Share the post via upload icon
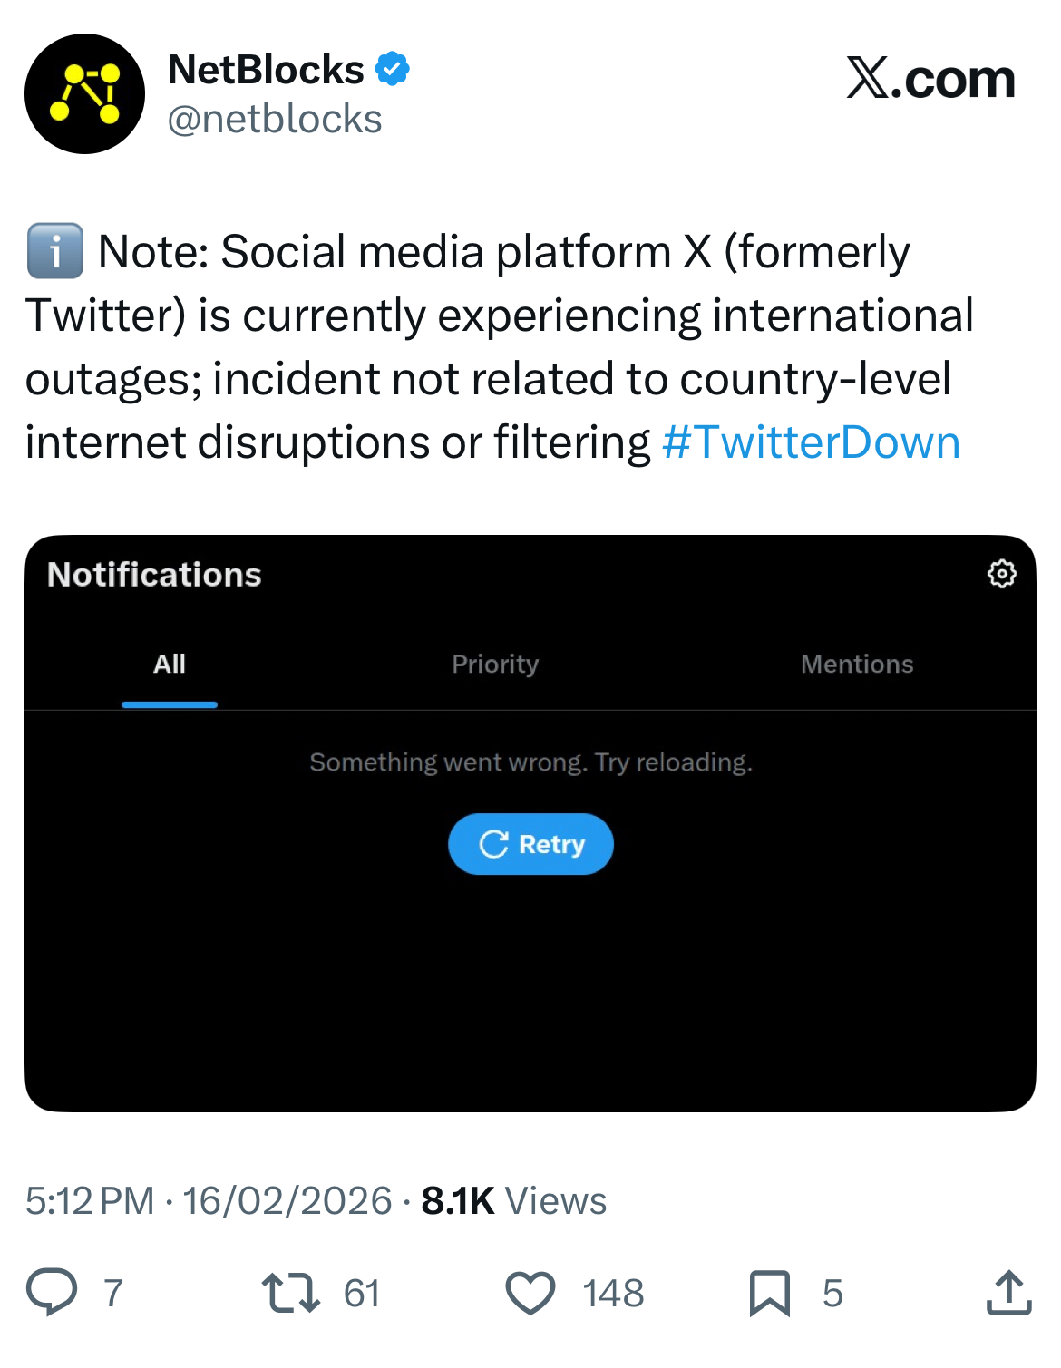 tap(1008, 1293)
